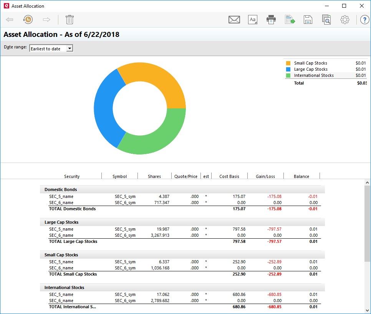Expand the Date range dropdown

tap(69, 48)
